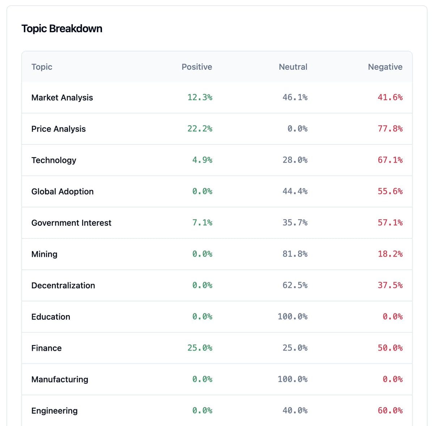Click the Topic column header

42,67
